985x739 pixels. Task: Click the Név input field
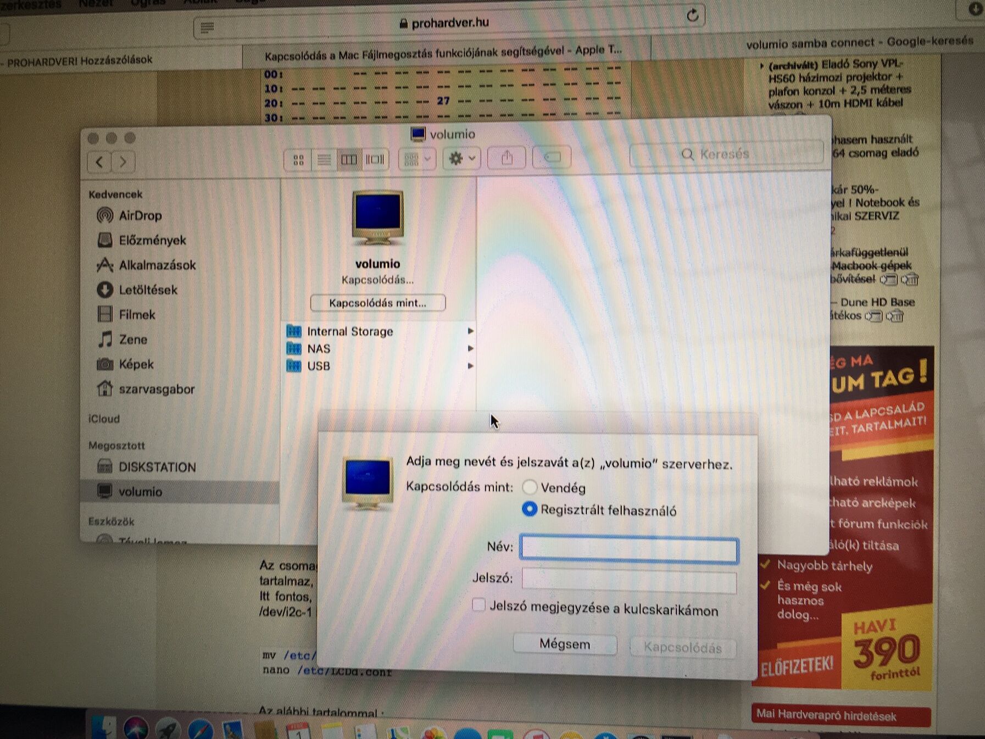(629, 549)
